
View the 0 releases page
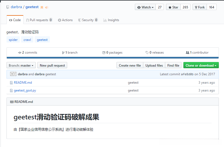(x=155, y=53)
